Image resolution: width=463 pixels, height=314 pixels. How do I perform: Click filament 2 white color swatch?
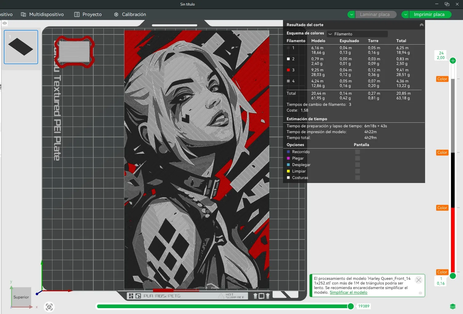pyautogui.click(x=288, y=59)
